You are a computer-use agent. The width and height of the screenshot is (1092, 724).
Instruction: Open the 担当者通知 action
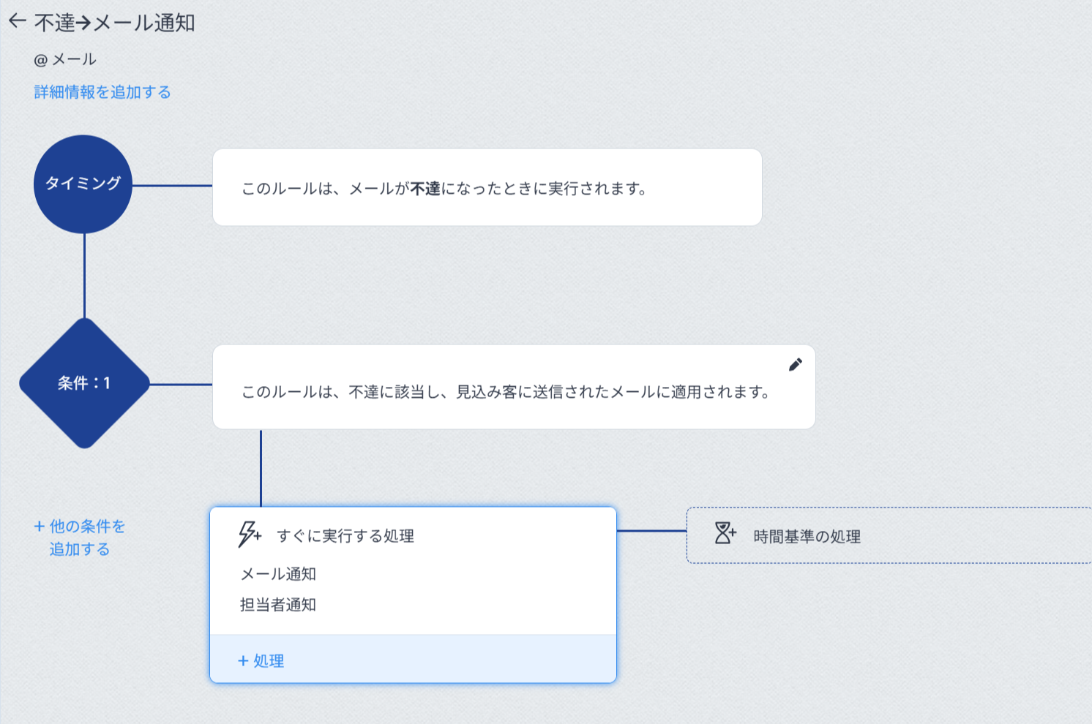coord(278,605)
